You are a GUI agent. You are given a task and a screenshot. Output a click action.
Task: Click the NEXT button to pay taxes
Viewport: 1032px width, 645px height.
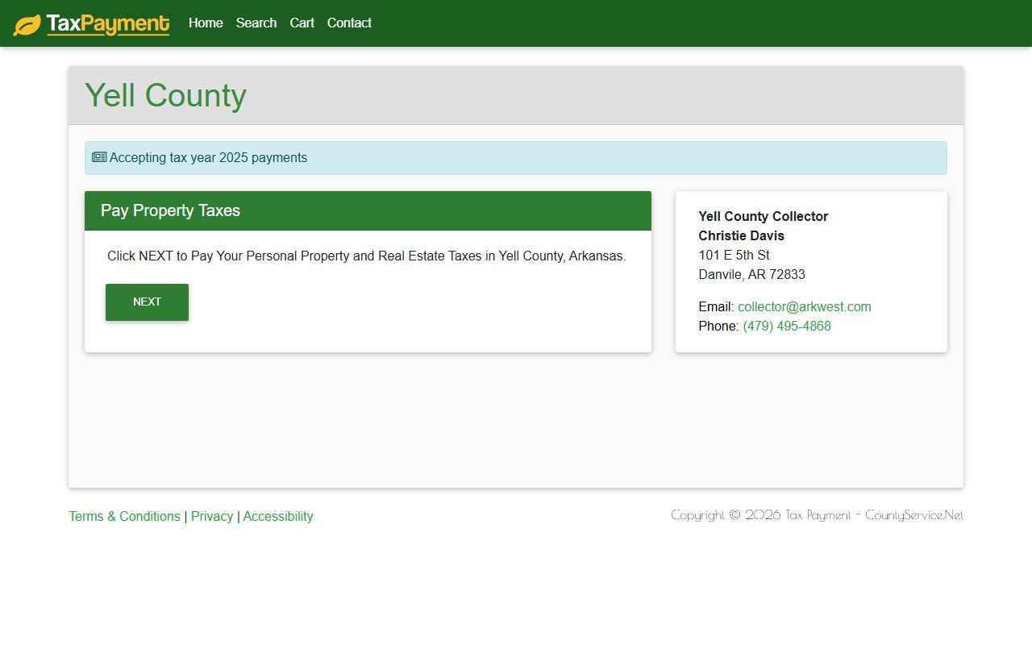(x=147, y=302)
